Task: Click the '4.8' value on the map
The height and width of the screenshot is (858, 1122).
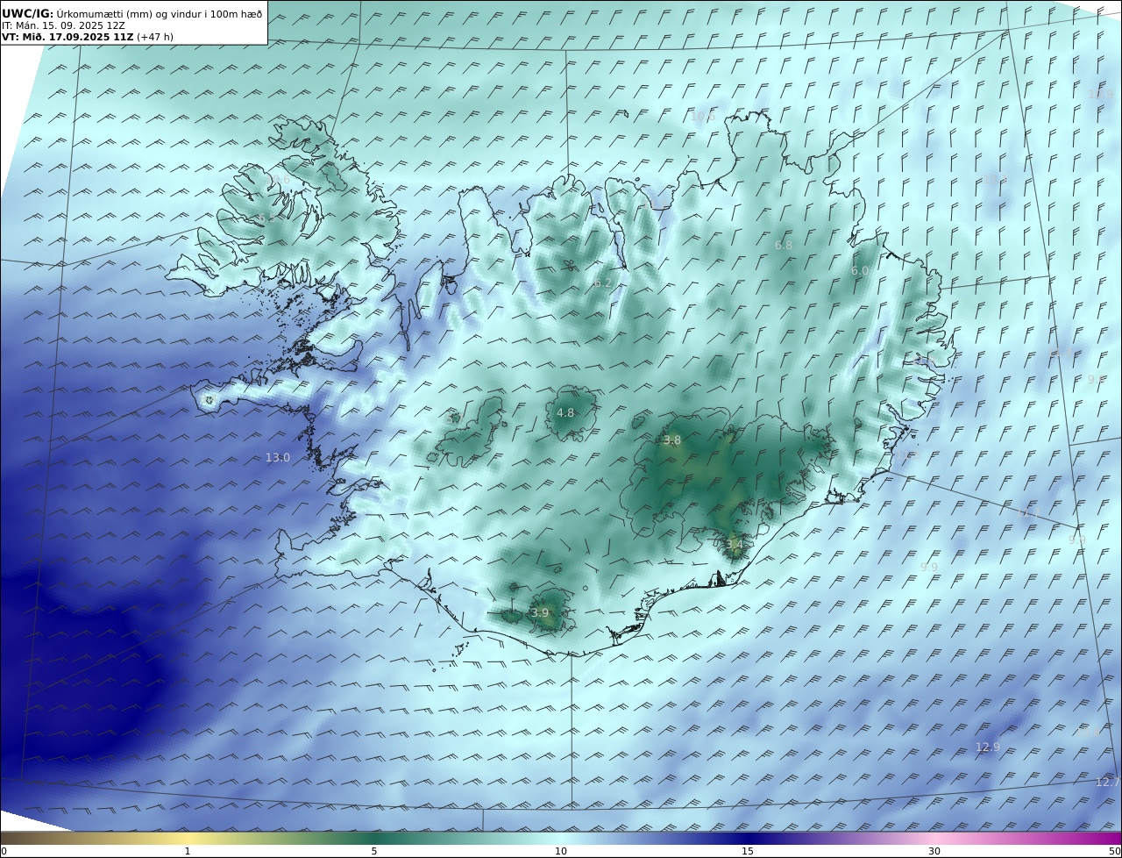Action: (x=565, y=413)
